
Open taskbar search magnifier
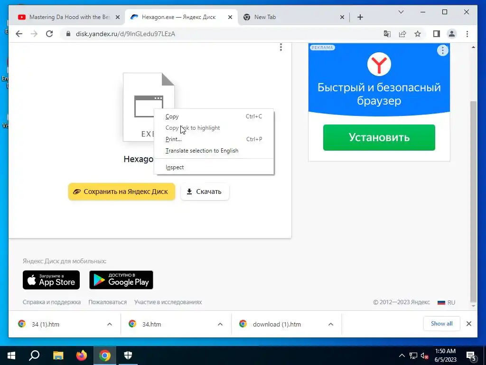tap(34, 355)
